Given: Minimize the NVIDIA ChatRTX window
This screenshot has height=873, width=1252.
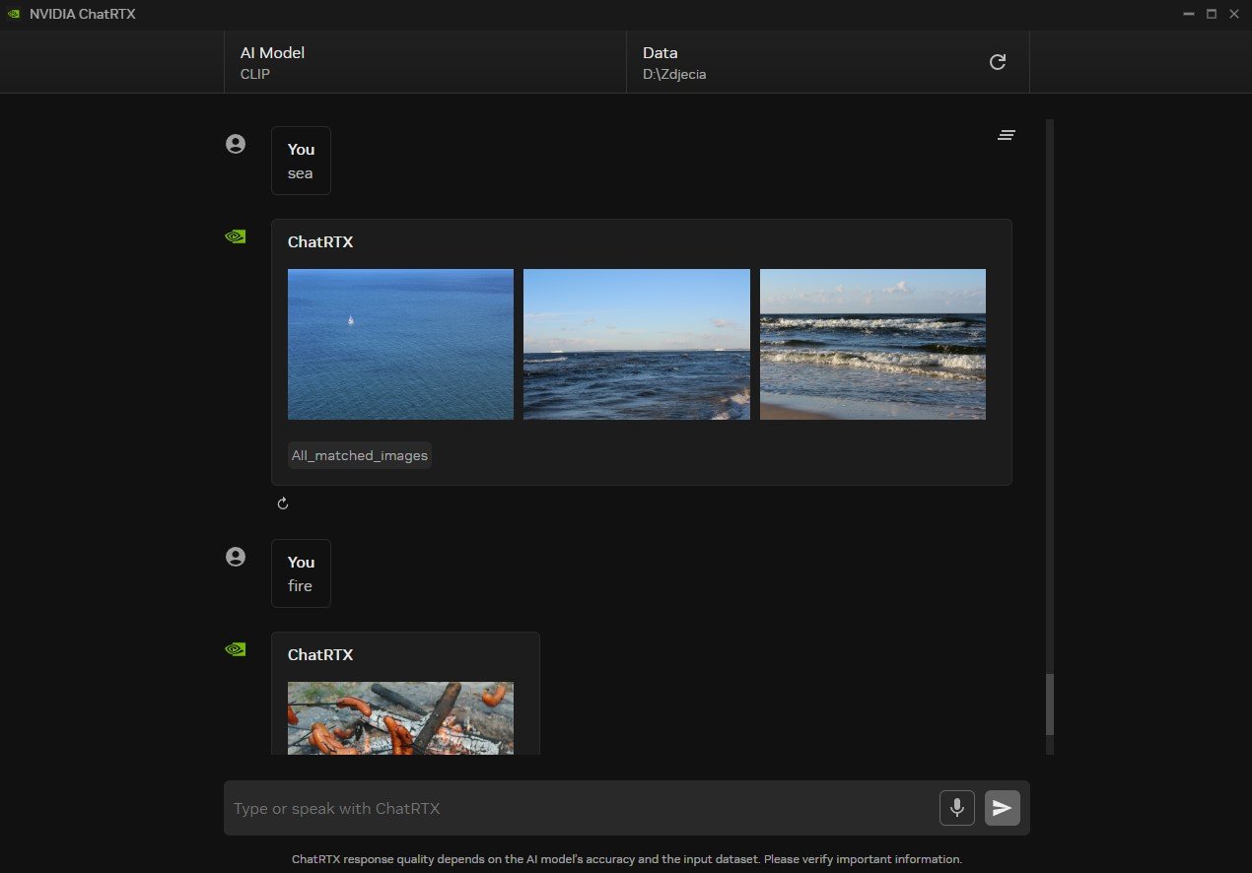Looking at the screenshot, I should click(x=1188, y=14).
